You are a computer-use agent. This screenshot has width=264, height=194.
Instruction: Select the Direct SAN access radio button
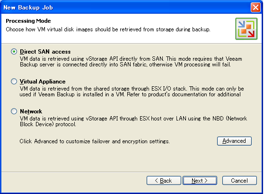tap(14, 52)
